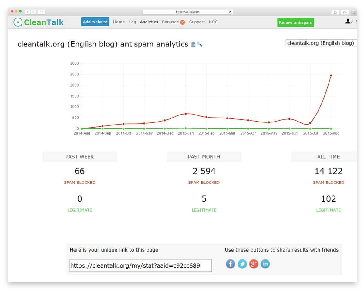Click the 2 594 spam blocked value
Screen dimensions: 364x290
point(204,171)
